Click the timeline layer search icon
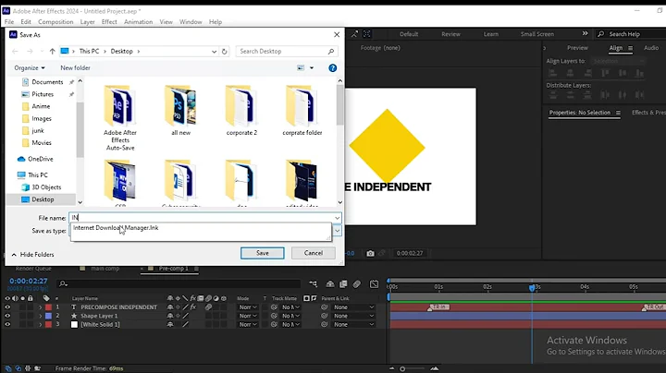The height and width of the screenshot is (373, 666). pos(63,283)
